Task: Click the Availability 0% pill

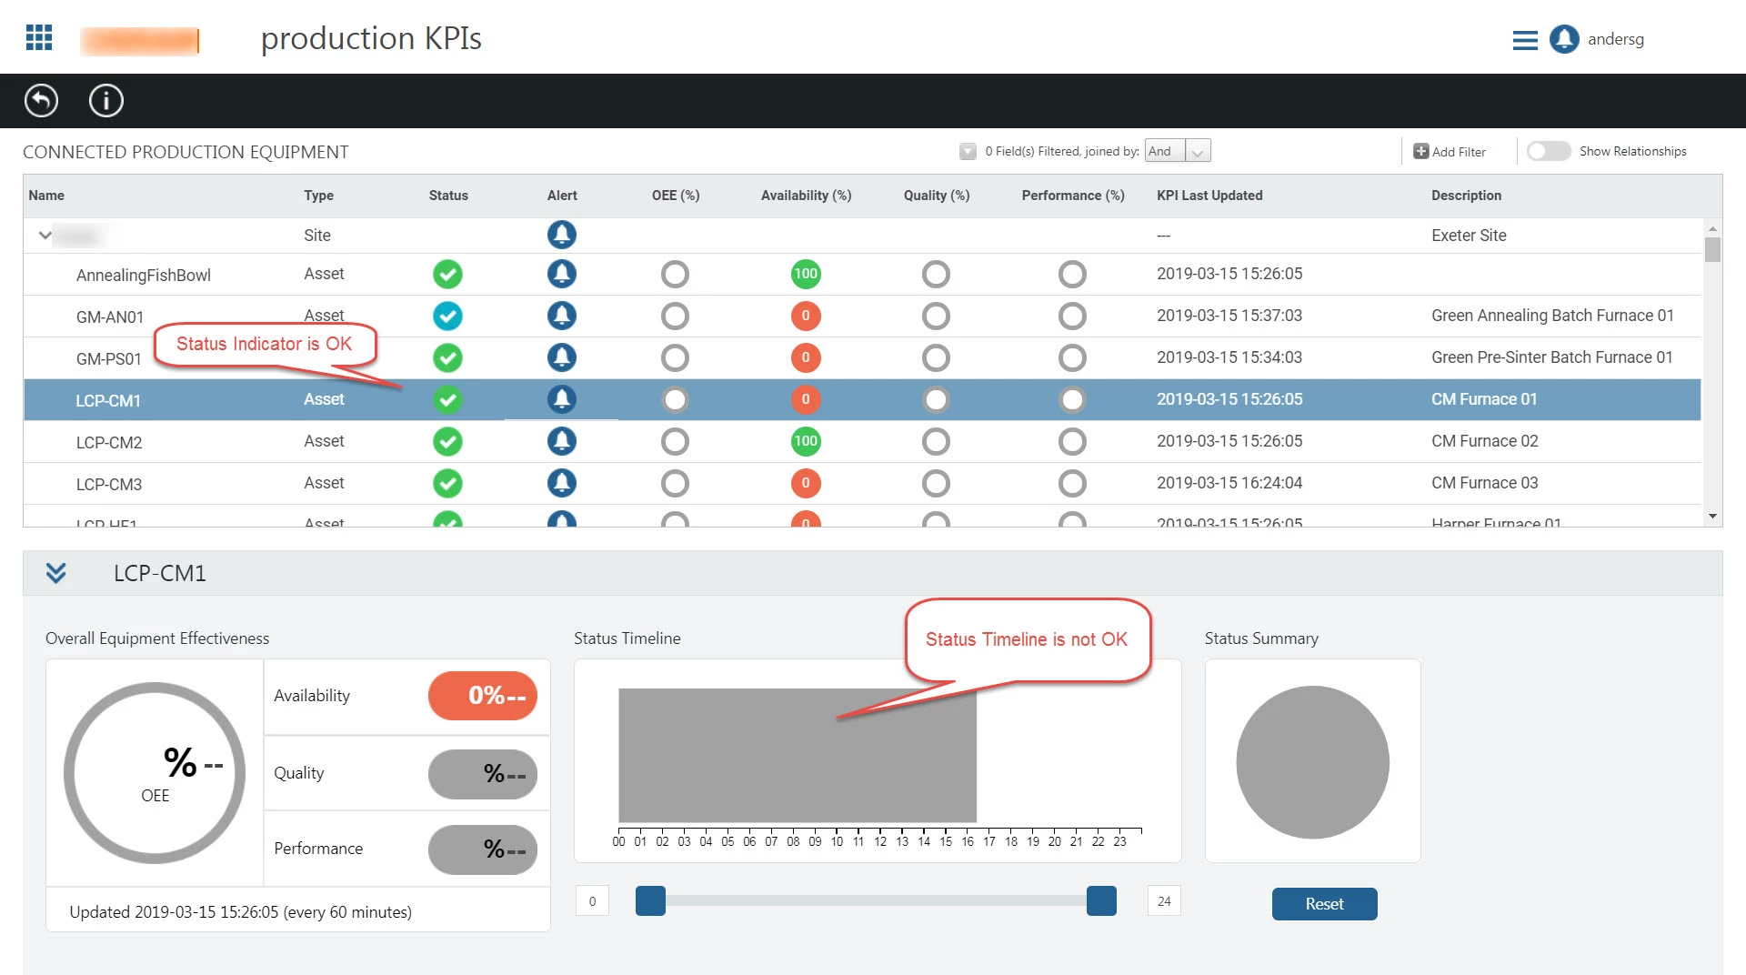Action: (x=483, y=696)
